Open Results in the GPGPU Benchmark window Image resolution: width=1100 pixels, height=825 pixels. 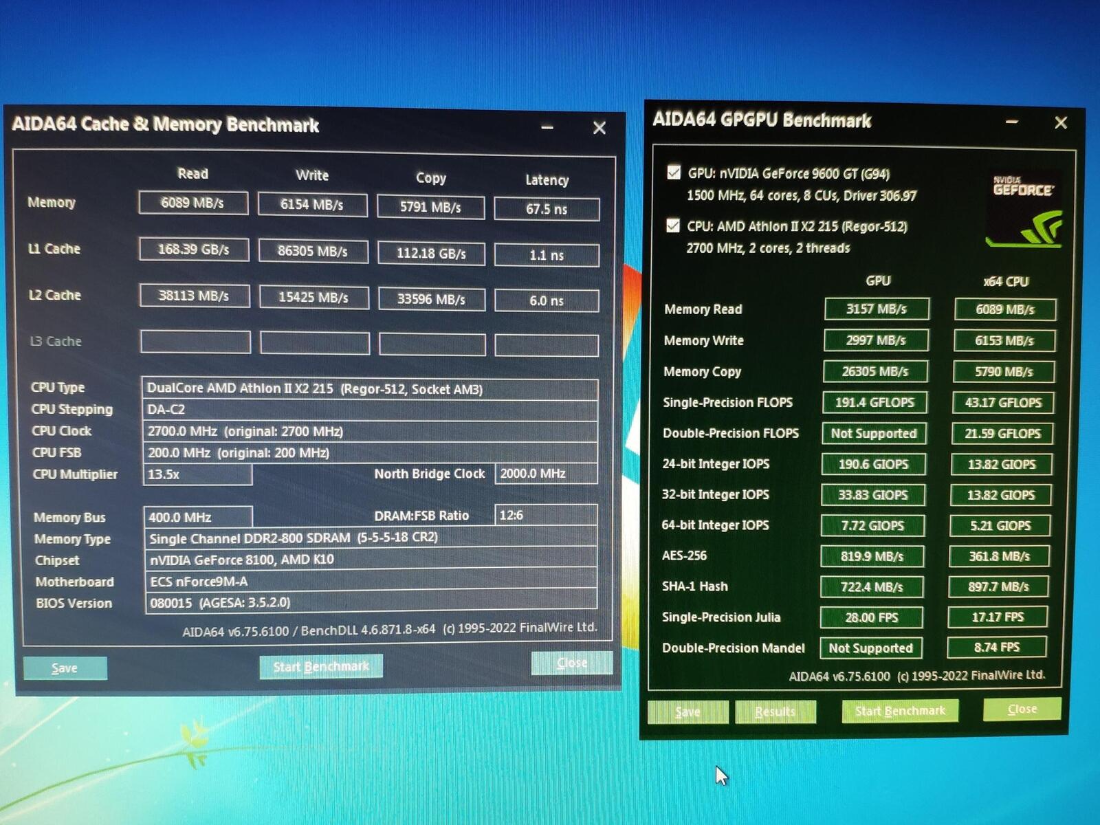click(x=775, y=712)
